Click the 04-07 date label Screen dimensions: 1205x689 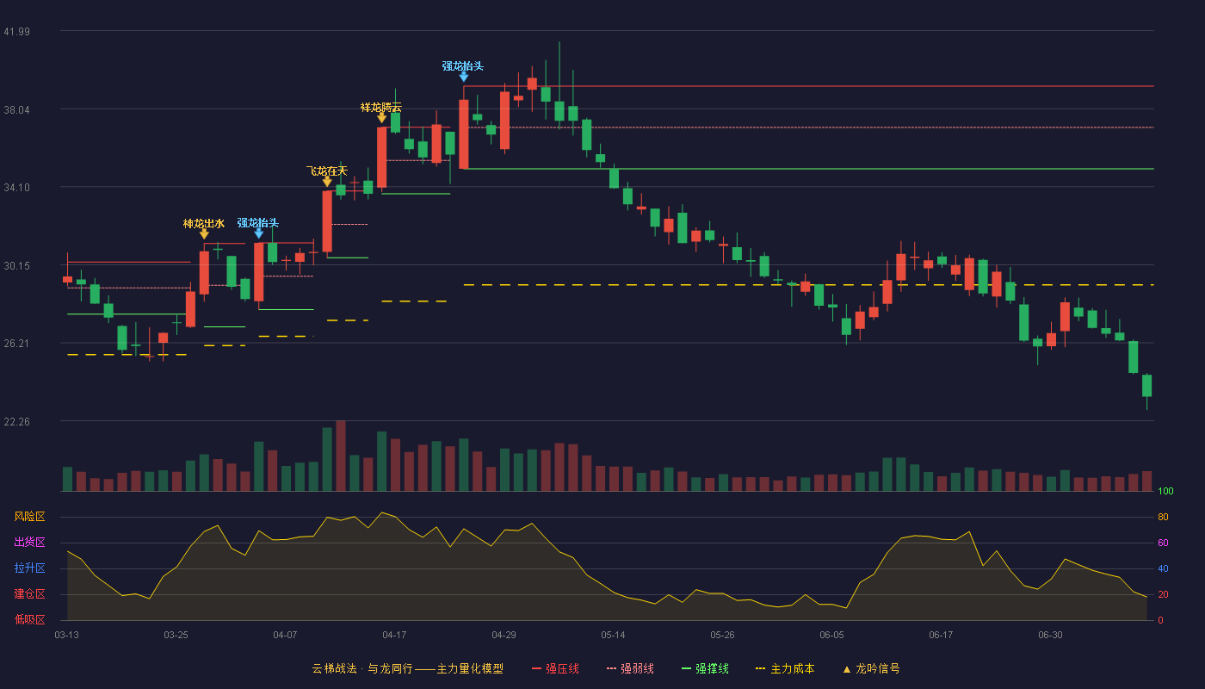point(285,635)
